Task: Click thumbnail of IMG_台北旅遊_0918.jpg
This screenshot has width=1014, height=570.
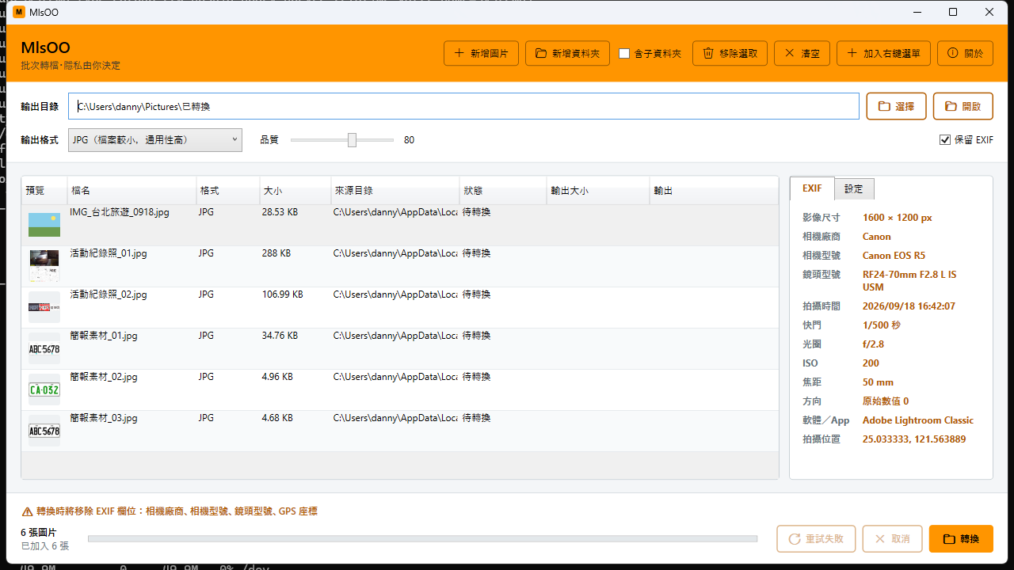Action: click(44, 225)
